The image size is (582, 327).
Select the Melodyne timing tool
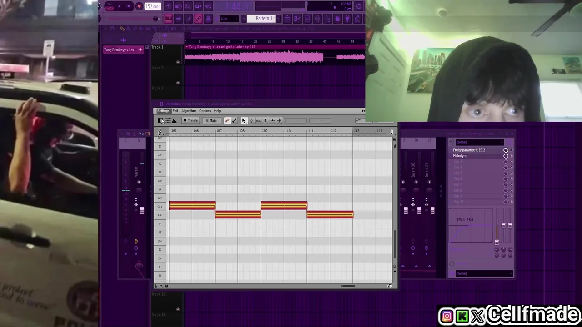coord(272,120)
